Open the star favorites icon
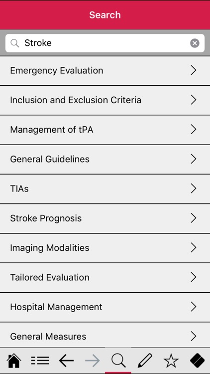The width and height of the screenshot is (210, 374). [x=171, y=361]
